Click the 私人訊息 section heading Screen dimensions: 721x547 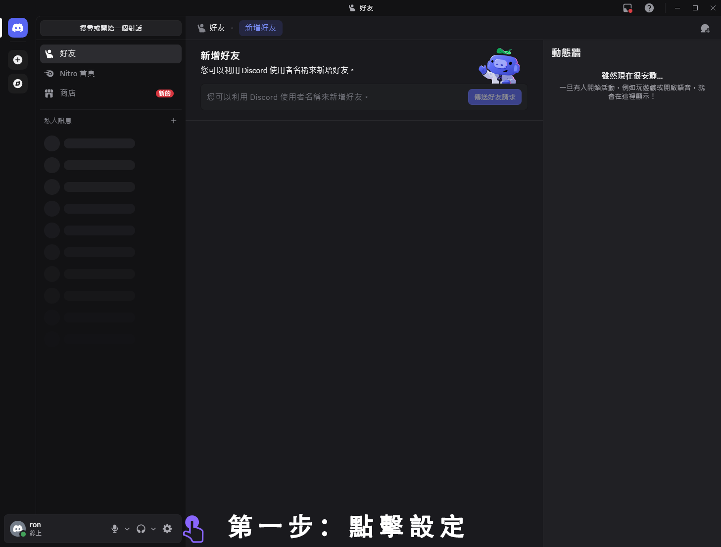58,121
